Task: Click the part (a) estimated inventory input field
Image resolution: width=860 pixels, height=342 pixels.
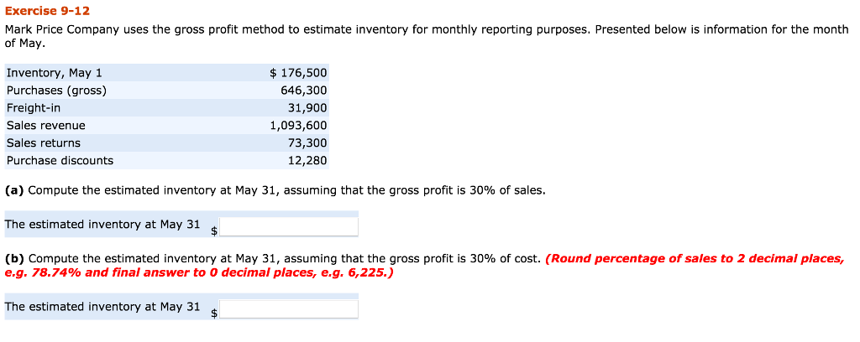Action: tap(288, 226)
